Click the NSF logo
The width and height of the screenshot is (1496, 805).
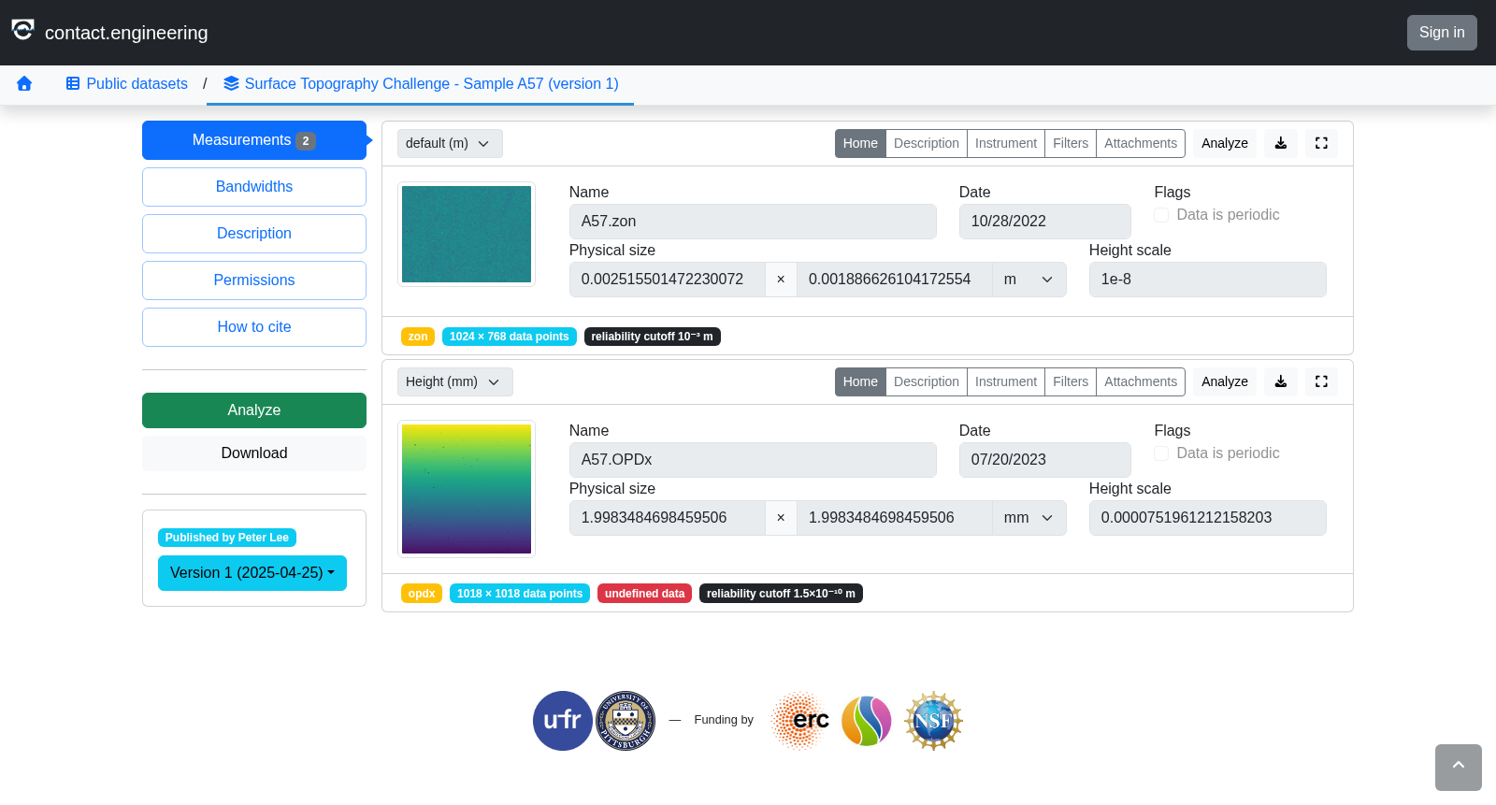(933, 721)
